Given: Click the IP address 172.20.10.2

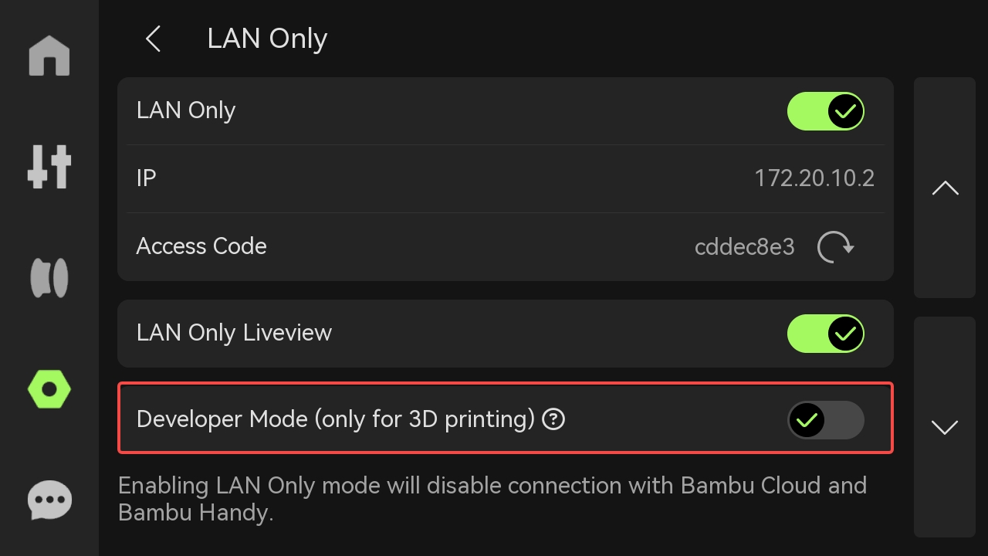Looking at the screenshot, I should click(815, 178).
